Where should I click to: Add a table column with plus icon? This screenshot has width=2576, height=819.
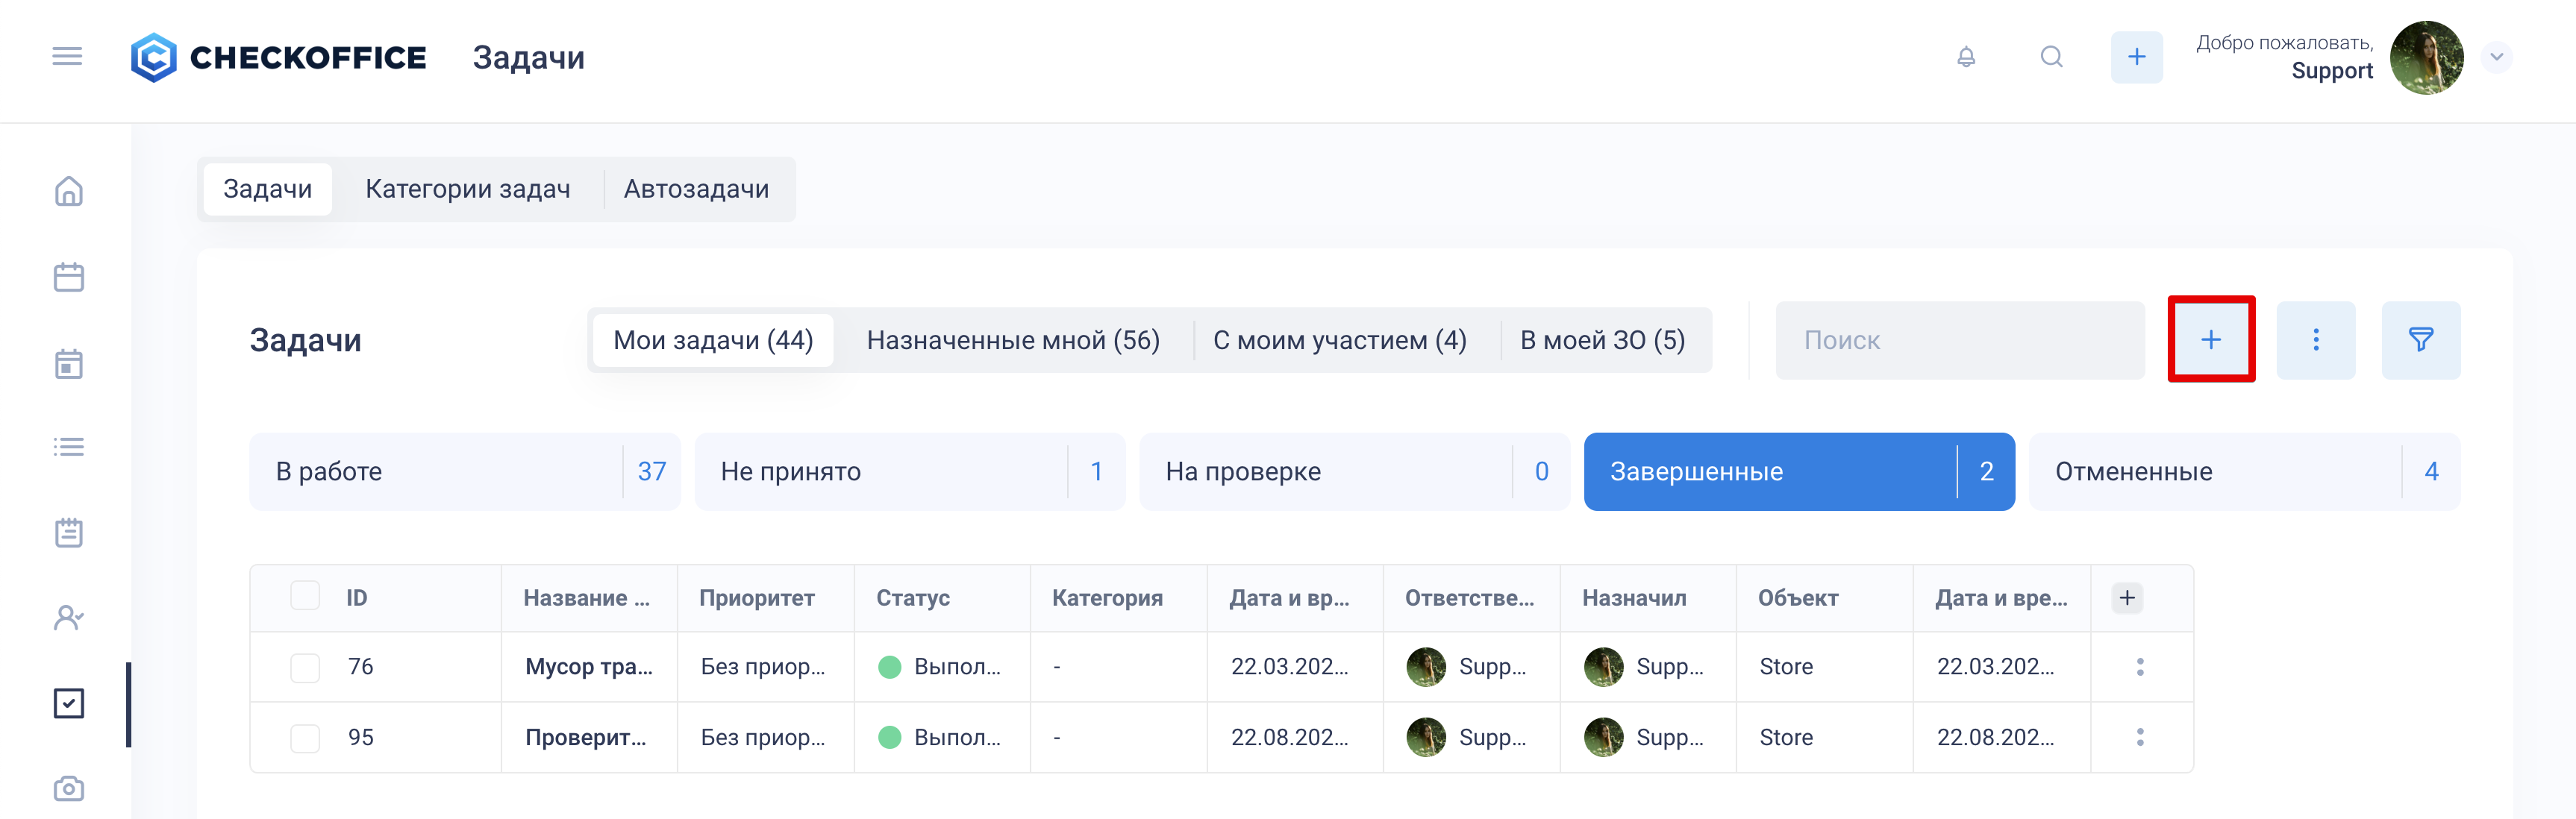pyautogui.click(x=2127, y=598)
